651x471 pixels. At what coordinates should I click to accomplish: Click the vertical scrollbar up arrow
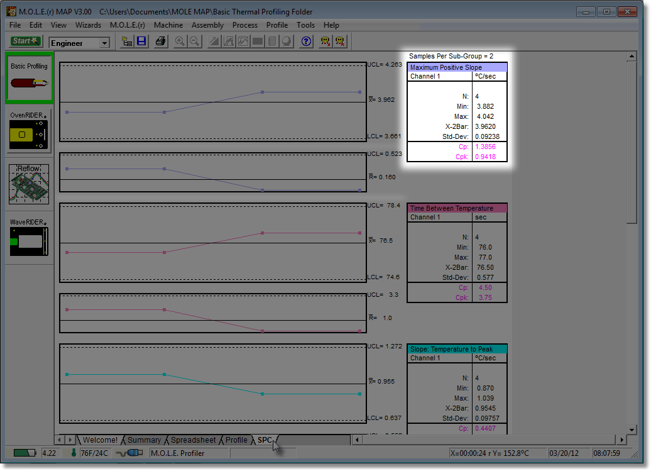point(632,56)
